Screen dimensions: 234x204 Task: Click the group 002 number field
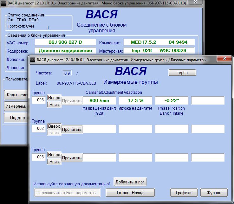[39, 128]
